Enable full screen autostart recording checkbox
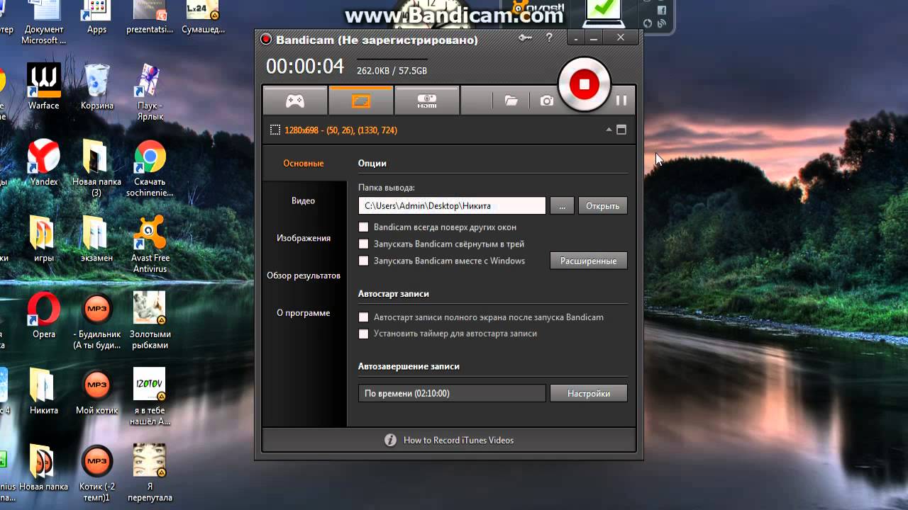908x510 pixels. click(364, 317)
